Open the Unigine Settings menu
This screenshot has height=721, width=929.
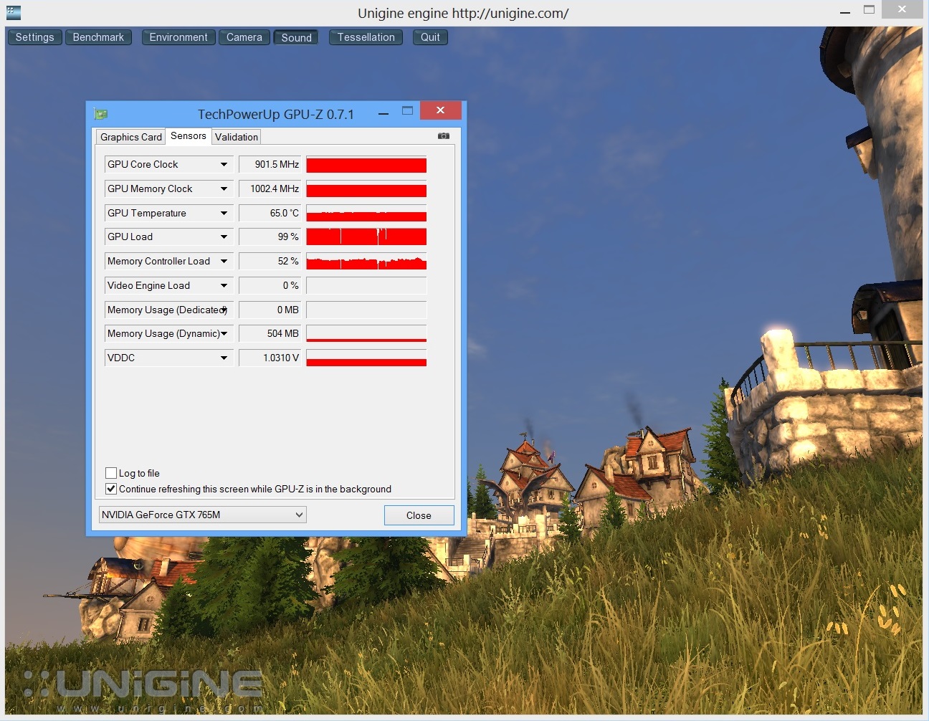pos(34,37)
